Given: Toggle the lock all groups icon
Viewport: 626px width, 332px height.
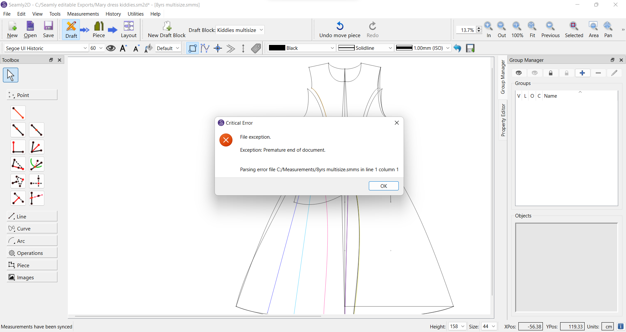Looking at the screenshot, I should (551, 73).
